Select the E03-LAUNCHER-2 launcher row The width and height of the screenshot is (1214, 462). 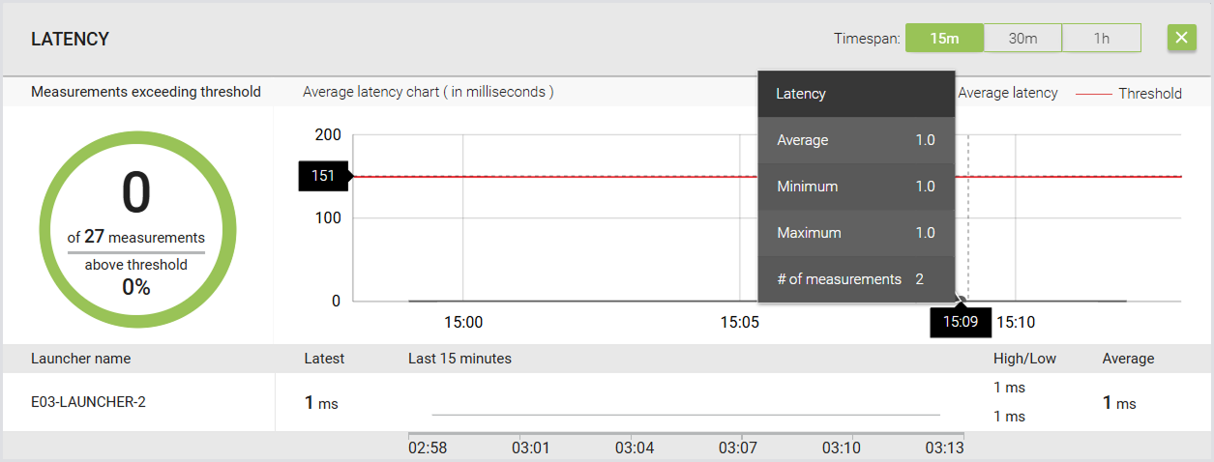pyautogui.click(x=607, y=402)
